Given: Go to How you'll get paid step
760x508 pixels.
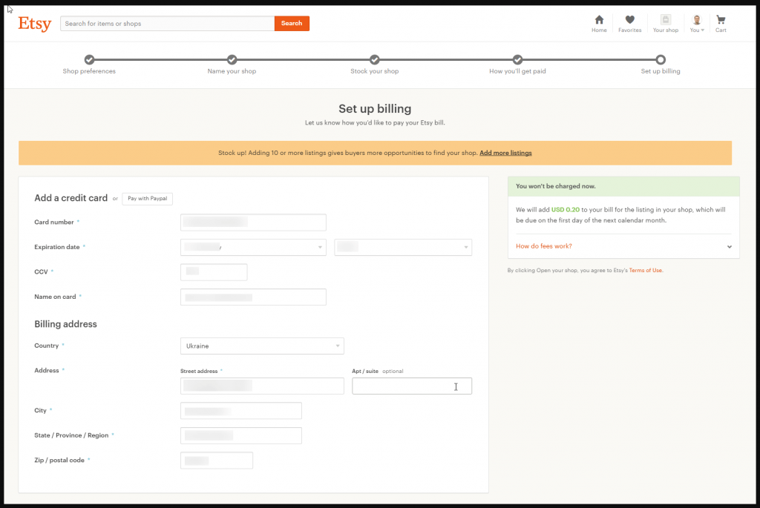Looking at the screenshot, I should (517, 59).
